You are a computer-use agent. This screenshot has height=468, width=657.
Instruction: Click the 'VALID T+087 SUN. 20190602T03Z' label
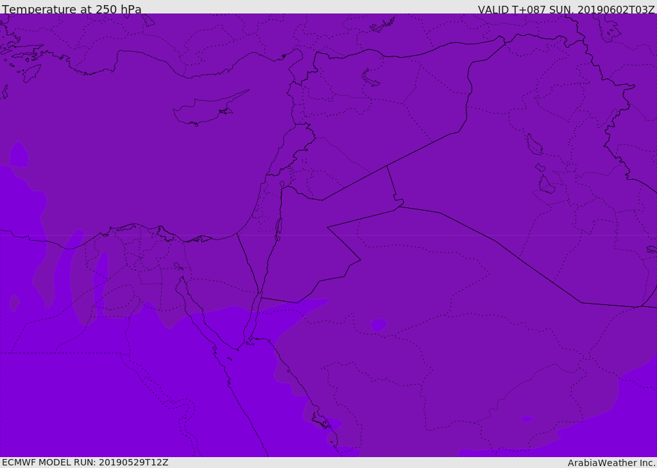click(566, 10)
